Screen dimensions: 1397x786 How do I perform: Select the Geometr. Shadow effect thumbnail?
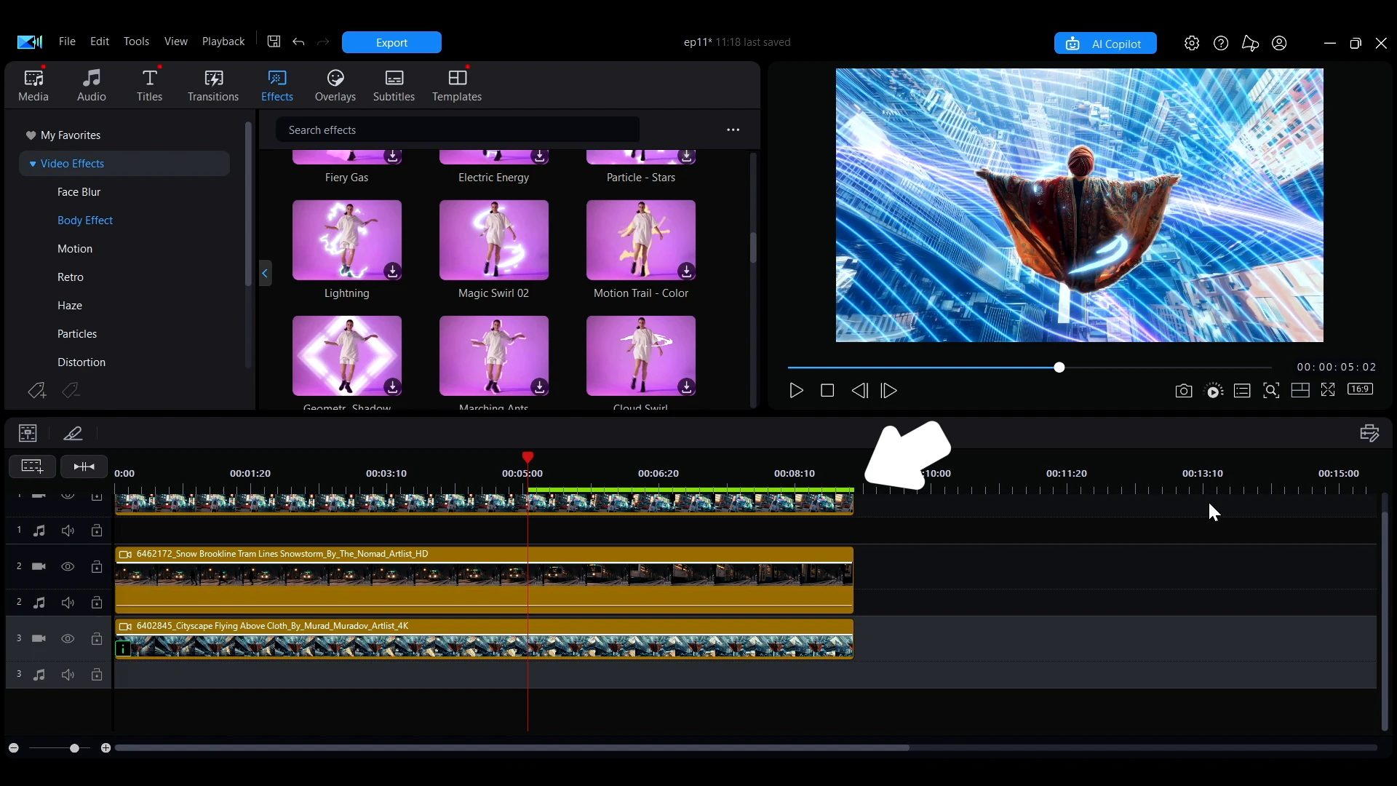coord(347,356)
